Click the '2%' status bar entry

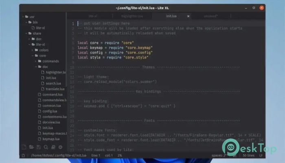(x=120, y=155)
